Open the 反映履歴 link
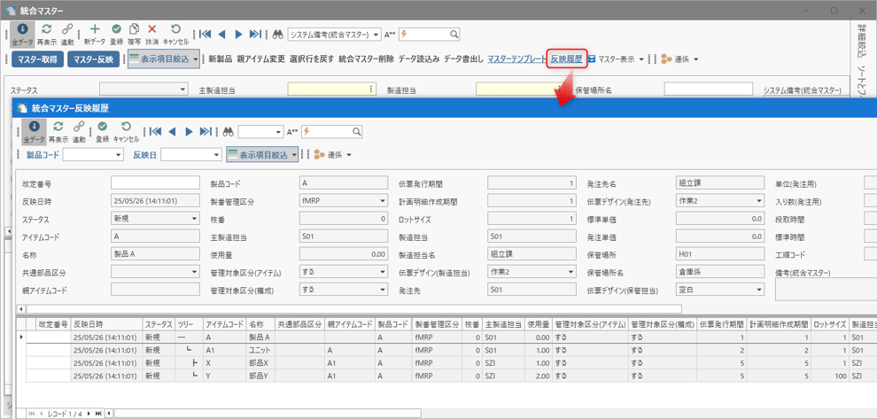Viewport: 877px width, 419px height. 566,59
